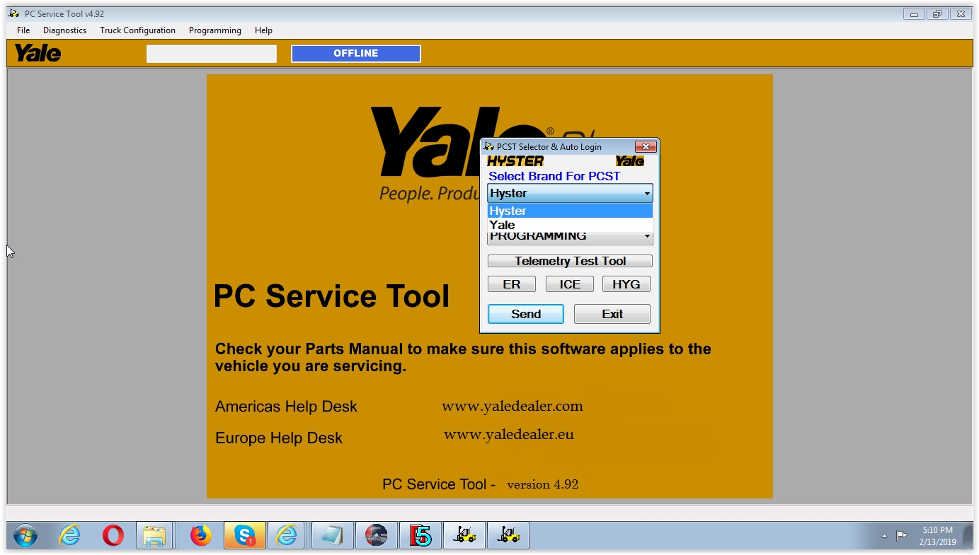Choose Yale from the brand list
979x555 pixels.
(570, 225)
